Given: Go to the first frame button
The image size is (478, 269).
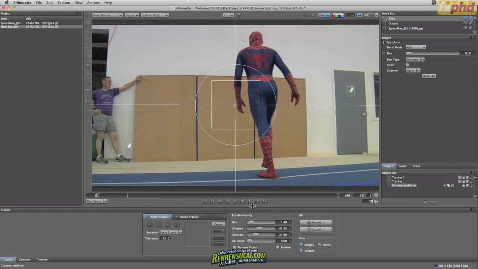Looking at the screenshot, I should point(205,201).
